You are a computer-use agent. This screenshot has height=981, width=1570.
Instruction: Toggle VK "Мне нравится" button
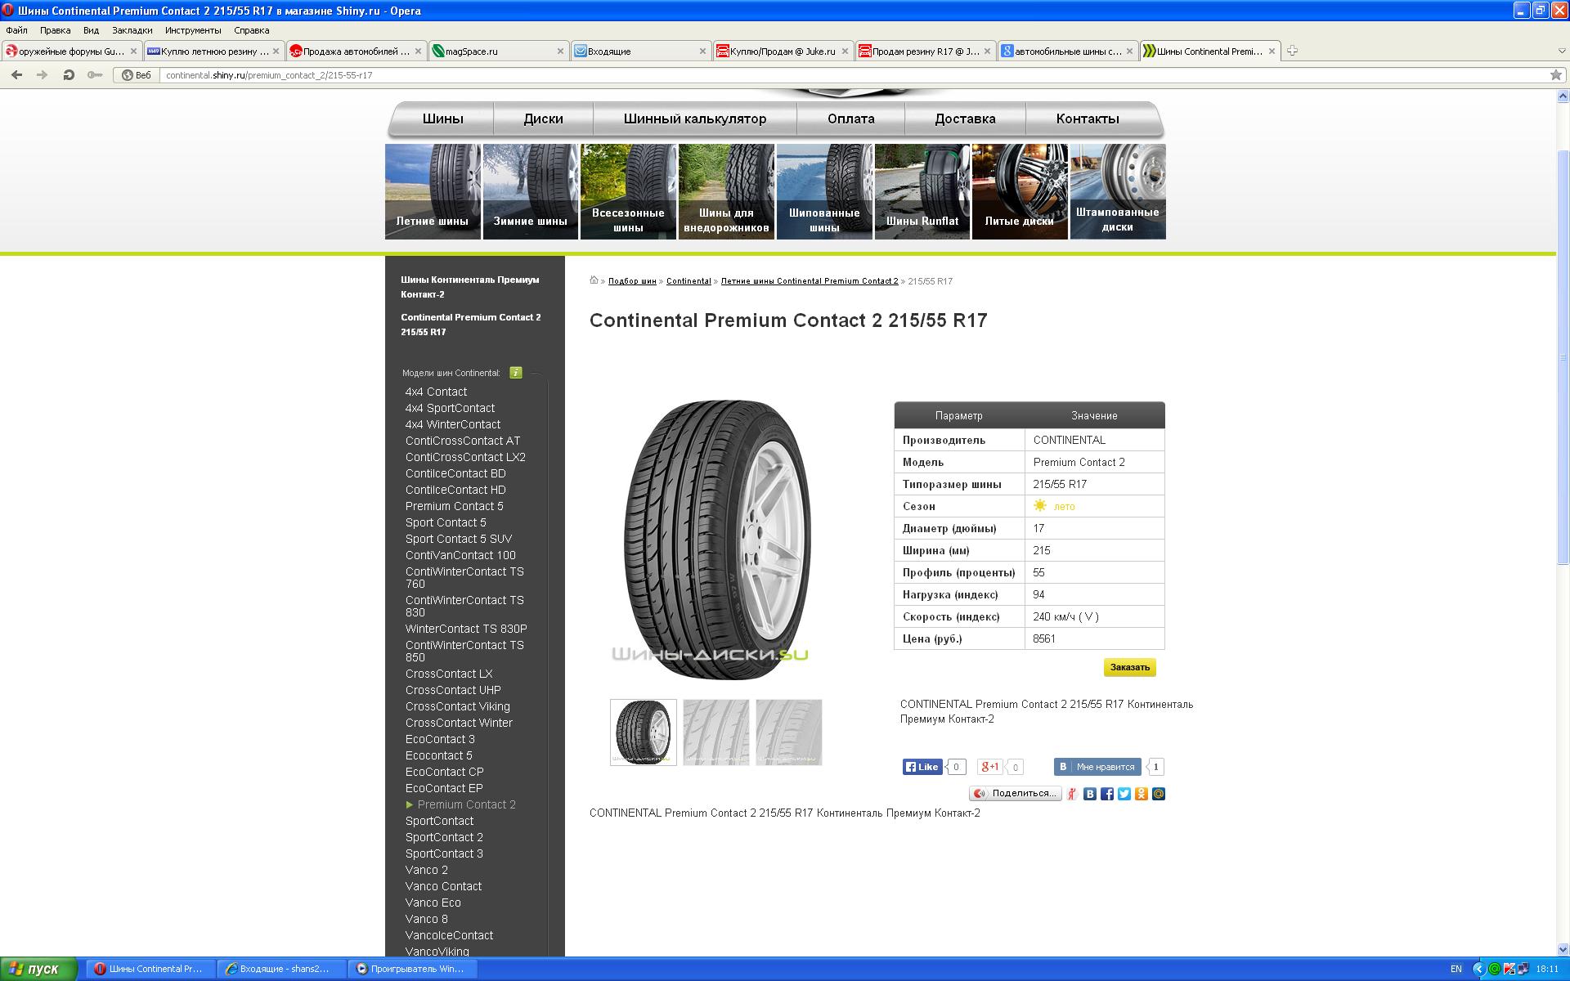1097,767
